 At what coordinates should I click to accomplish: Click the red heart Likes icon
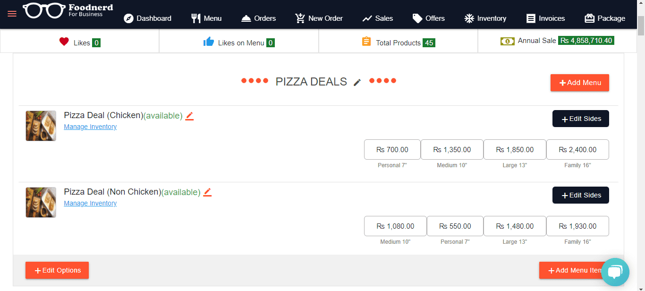point(64,42)
